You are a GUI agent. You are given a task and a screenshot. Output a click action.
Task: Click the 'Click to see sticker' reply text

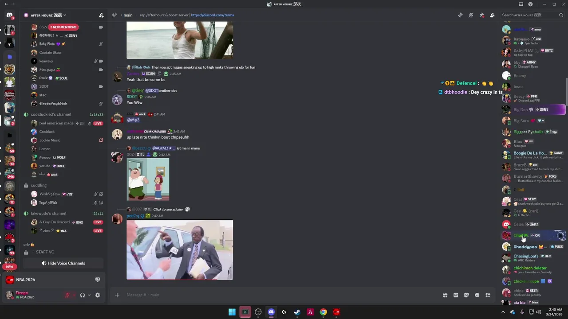168,210
